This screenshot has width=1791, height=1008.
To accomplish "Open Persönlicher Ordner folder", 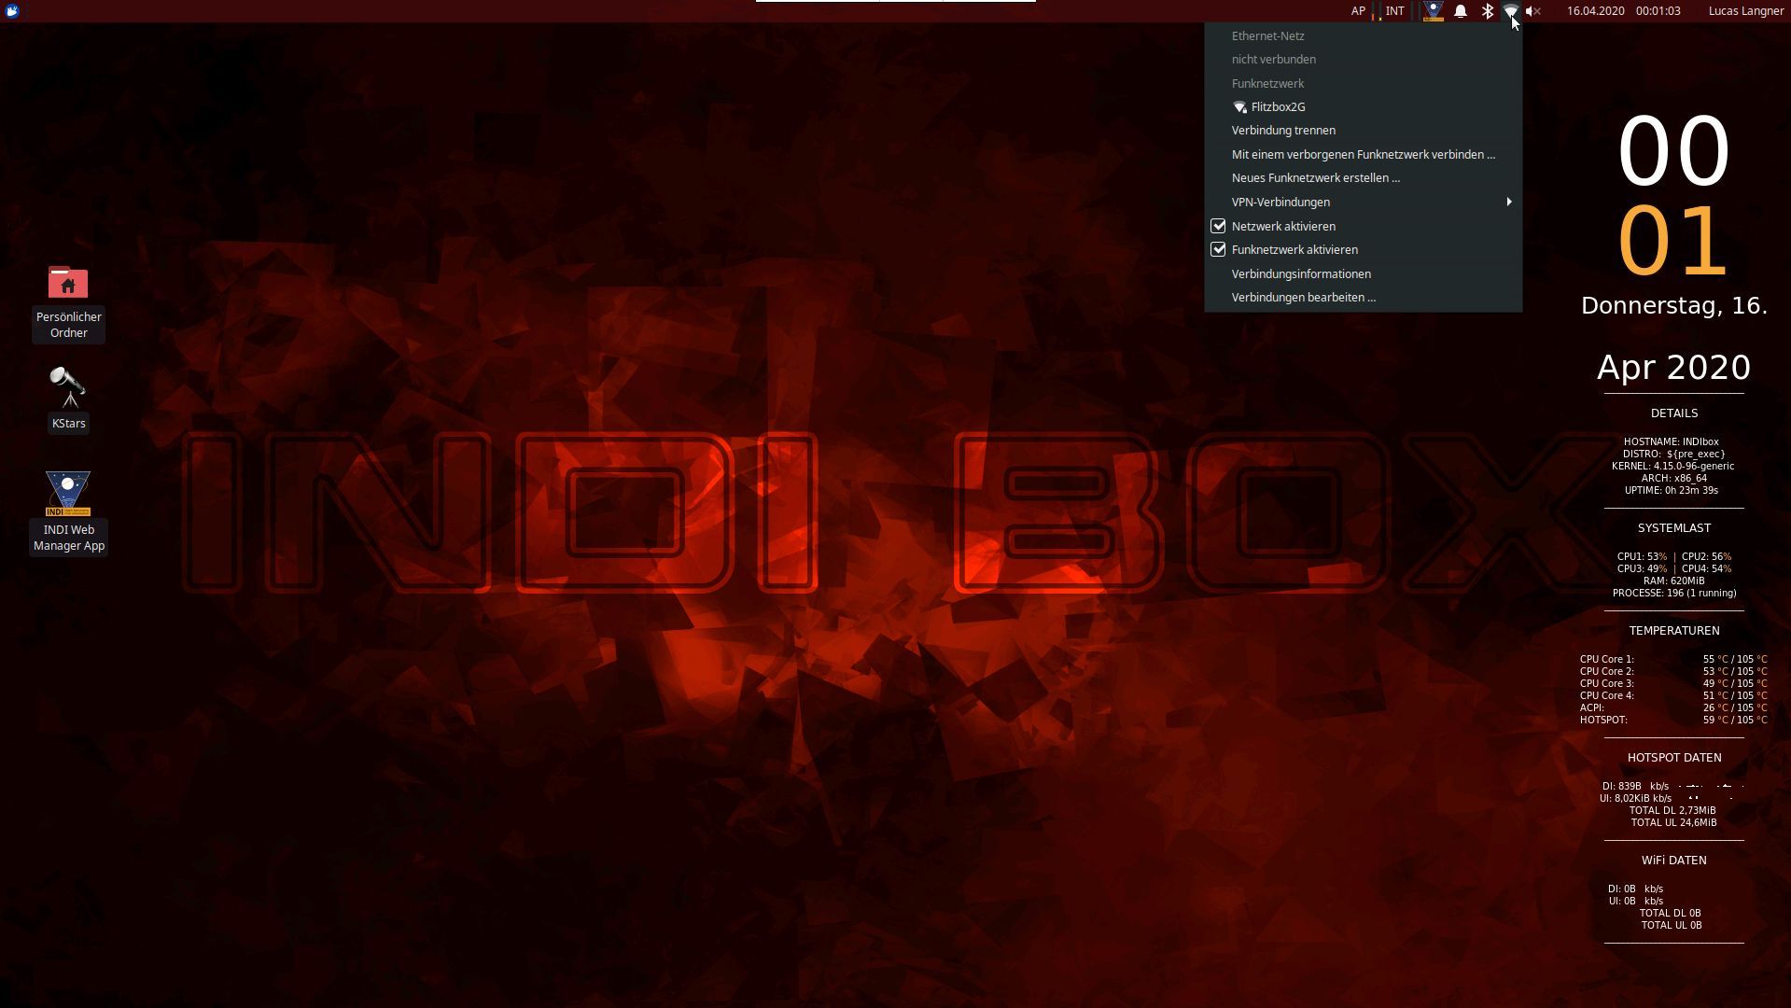I will pos(68,283).
